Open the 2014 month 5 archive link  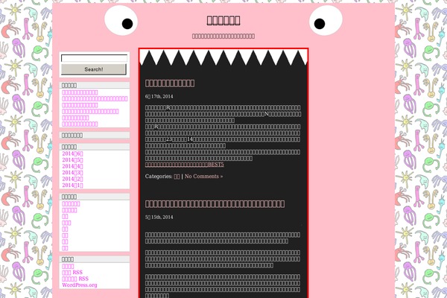coord(72,159)
